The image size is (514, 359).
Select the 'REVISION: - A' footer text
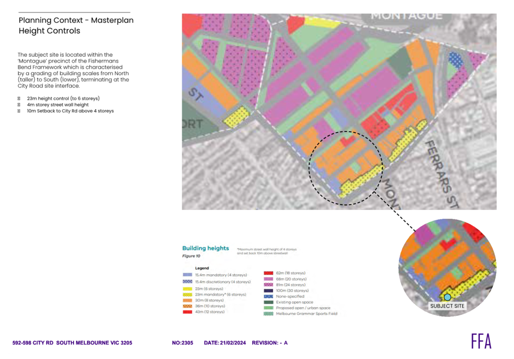click(270, 343)
